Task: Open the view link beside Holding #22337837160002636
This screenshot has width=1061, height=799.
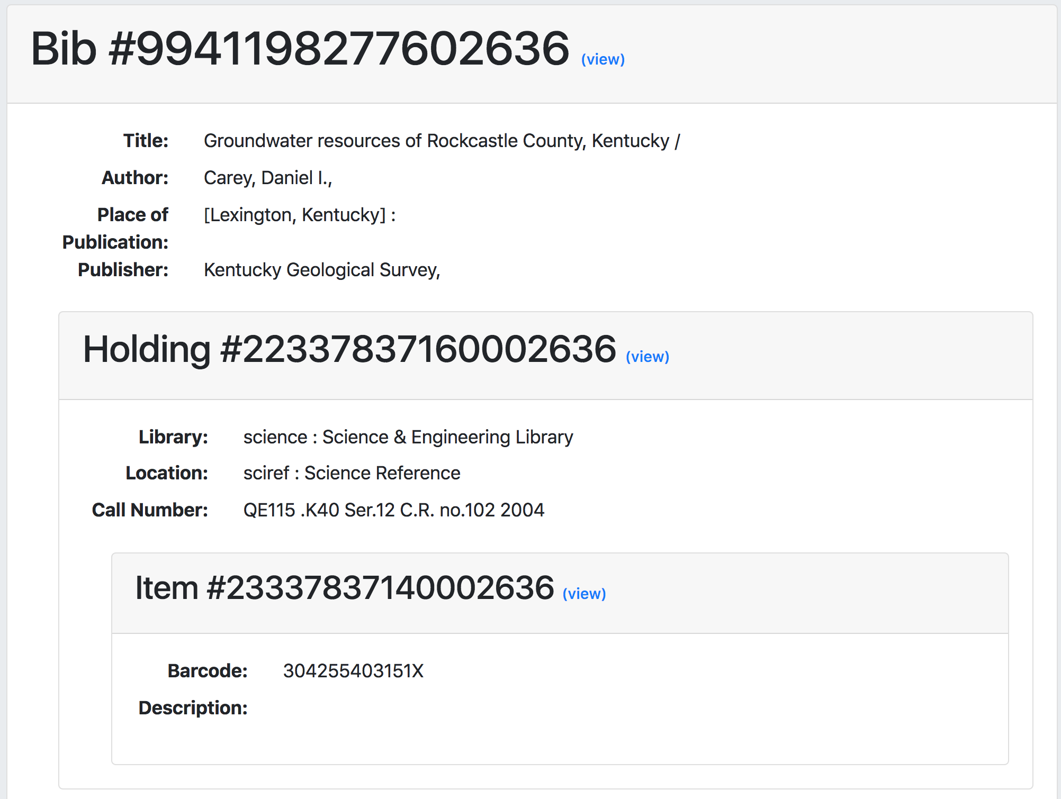Action: [x=648, y=357]
